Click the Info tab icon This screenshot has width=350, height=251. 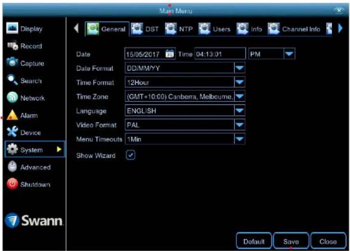tap(243, 29)
